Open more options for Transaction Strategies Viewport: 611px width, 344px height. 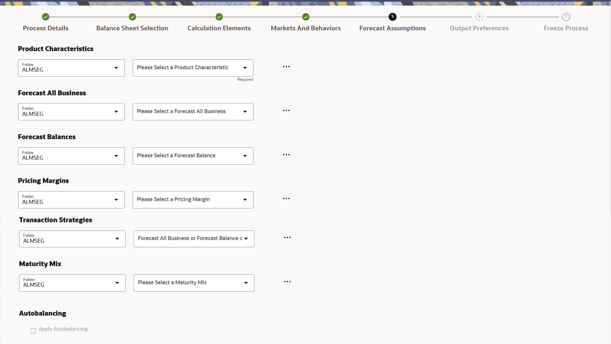pyautogui.click(x=287, y=238)
